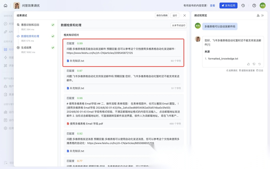The height and width of the screenshot is (169, 270).
Task: Click search icon of 意图识别和召回
Action: (18, 25)
